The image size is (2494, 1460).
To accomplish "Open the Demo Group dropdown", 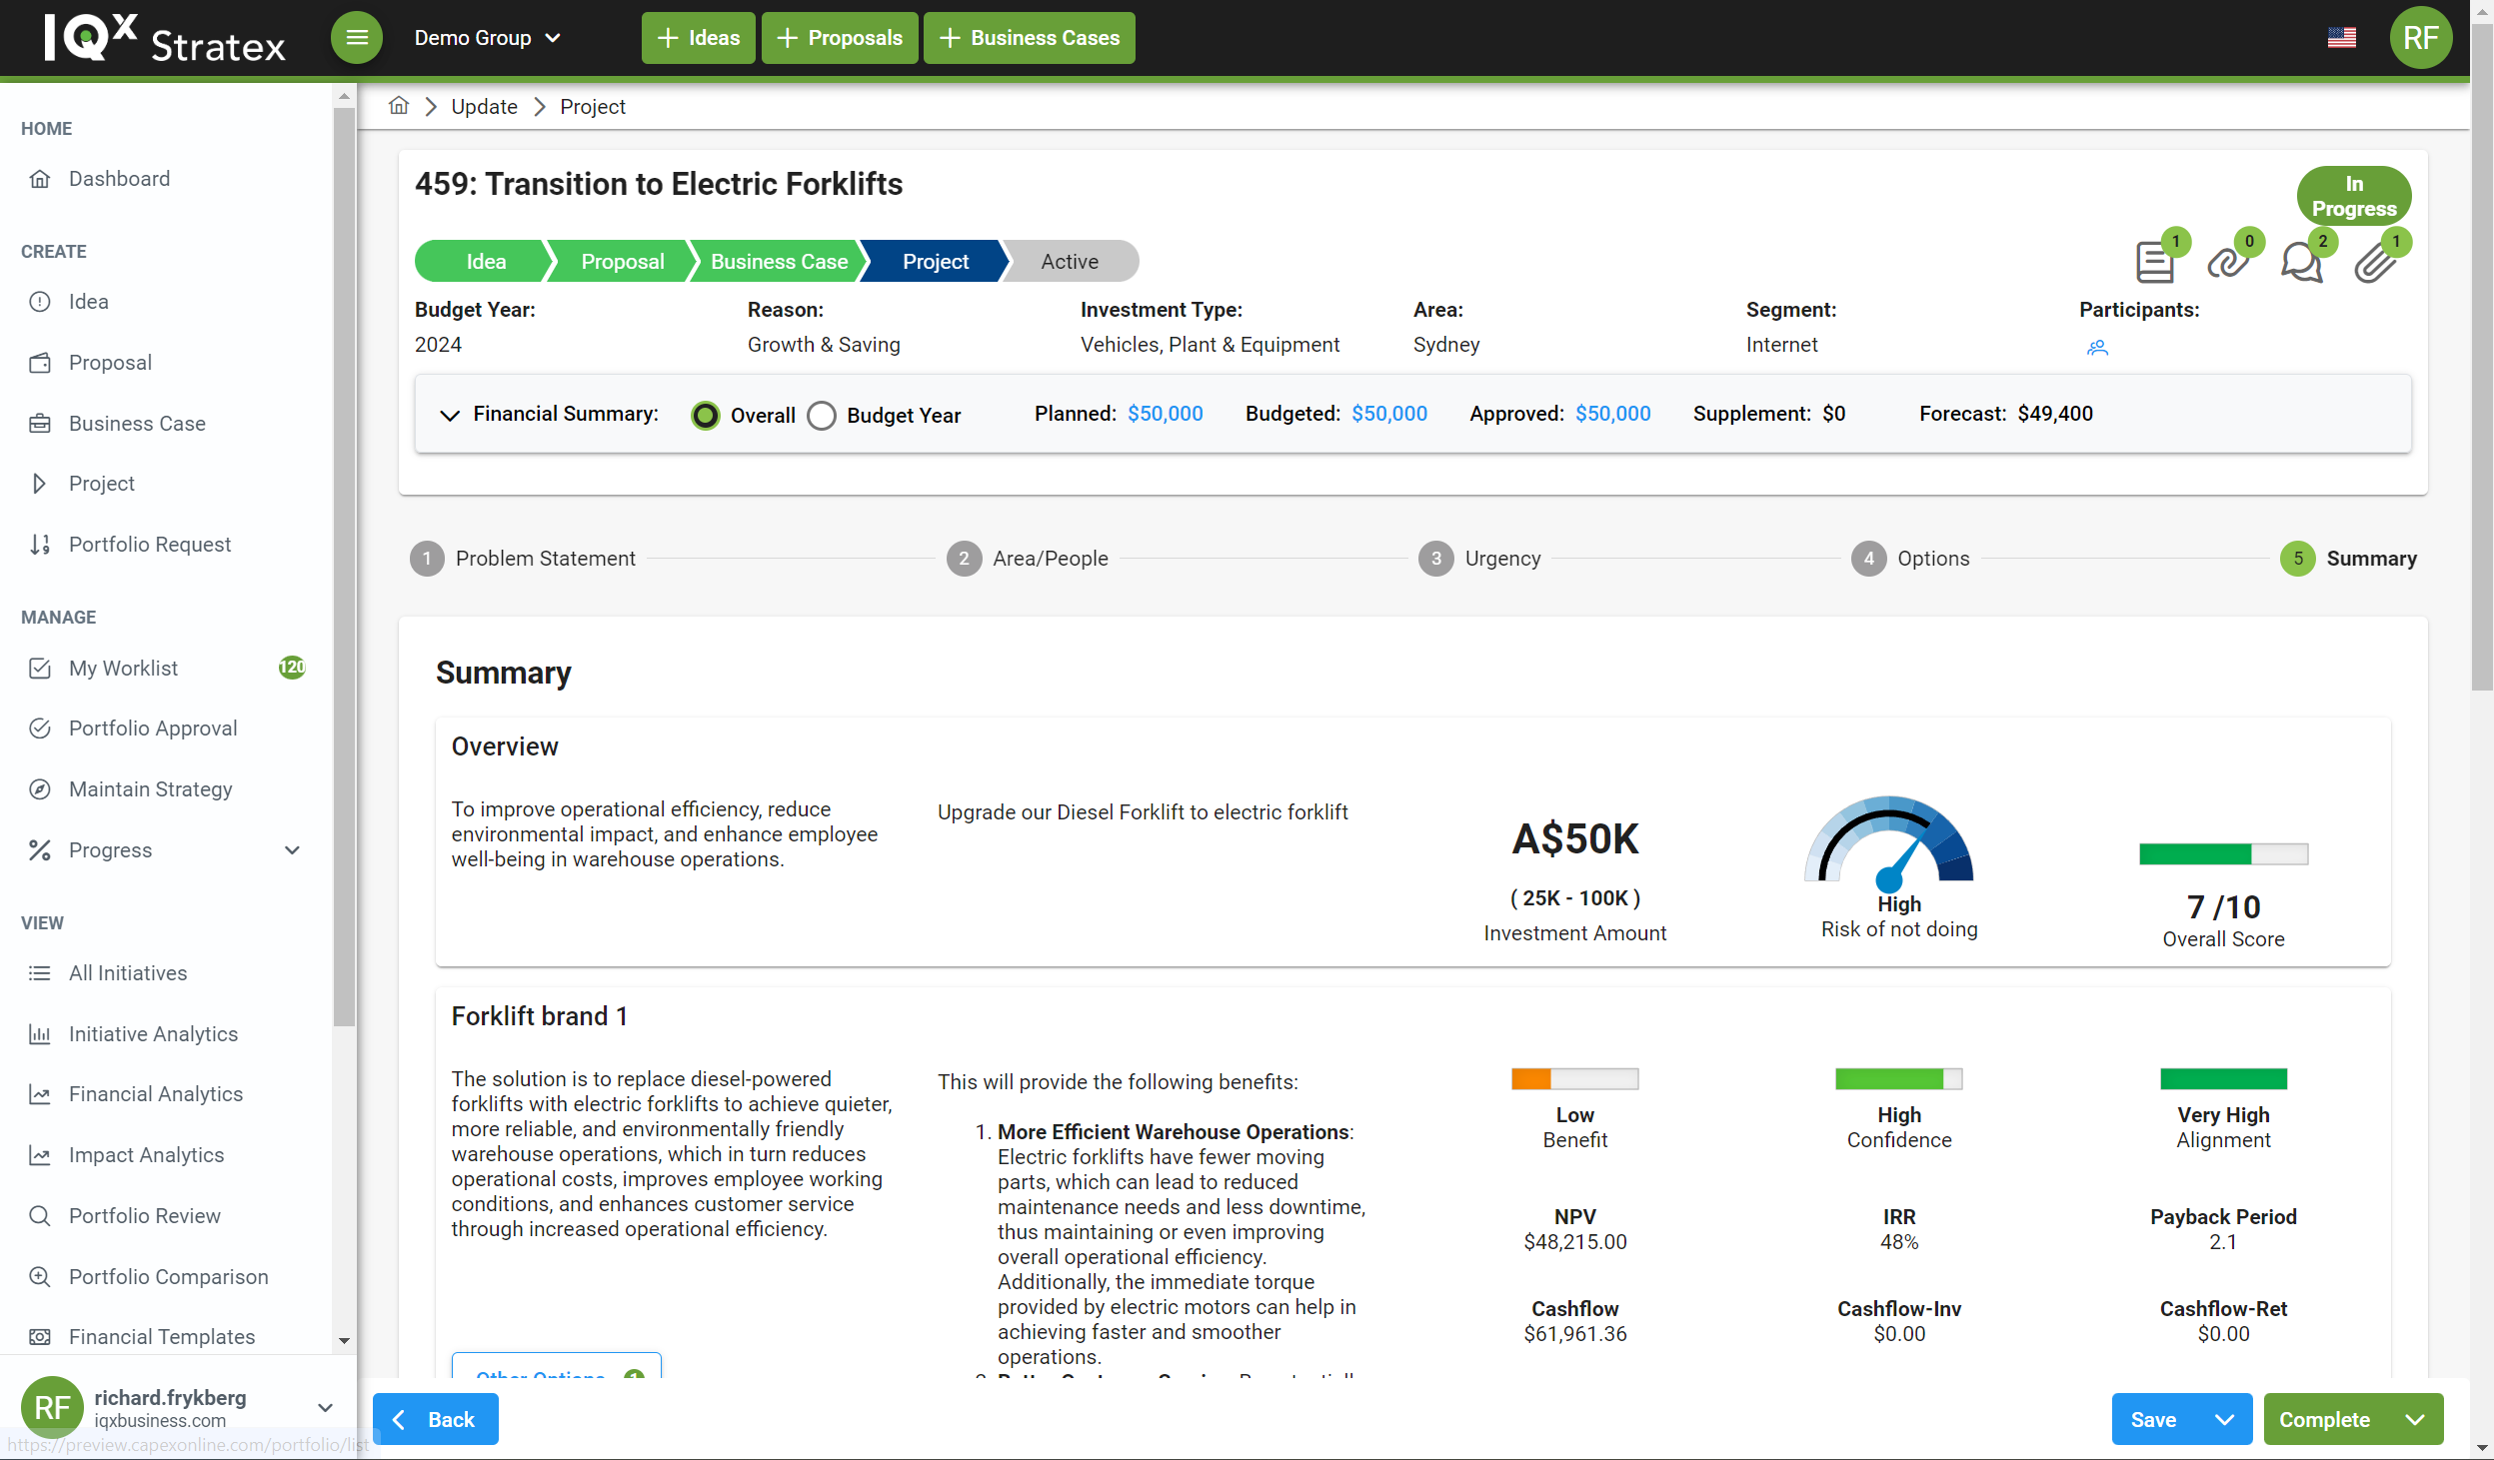I will click(488, 38).
